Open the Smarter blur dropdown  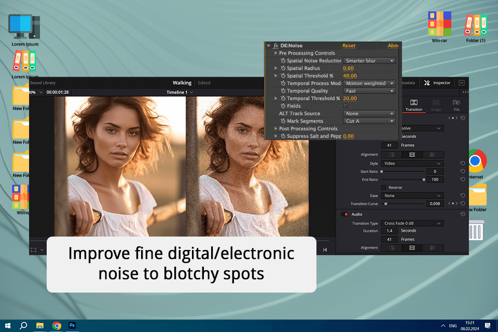tap(369, 60)
